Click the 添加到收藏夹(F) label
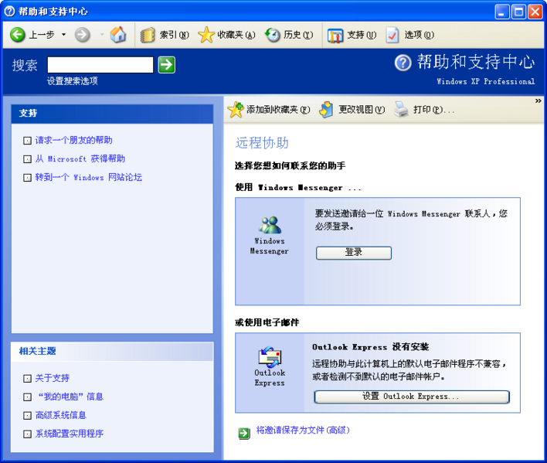Viewport: 547px width, 463px height. coord(278,110)
